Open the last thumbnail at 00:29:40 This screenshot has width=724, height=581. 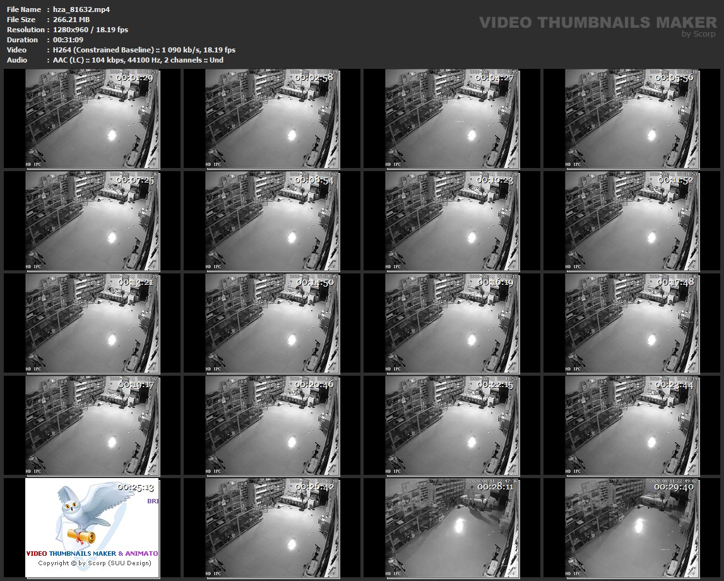[632, 528]
